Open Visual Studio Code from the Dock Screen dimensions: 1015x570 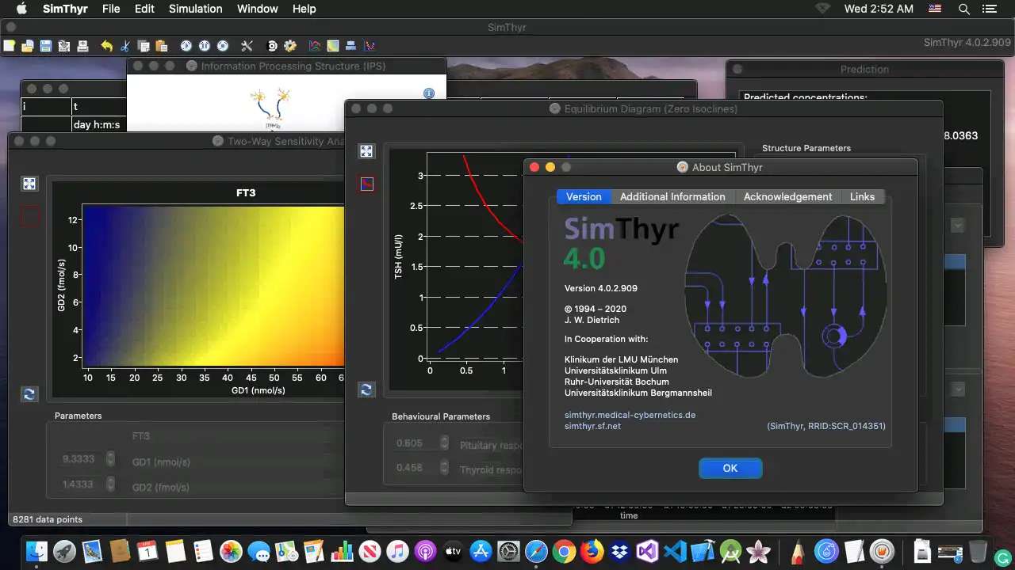coord(675,551)
